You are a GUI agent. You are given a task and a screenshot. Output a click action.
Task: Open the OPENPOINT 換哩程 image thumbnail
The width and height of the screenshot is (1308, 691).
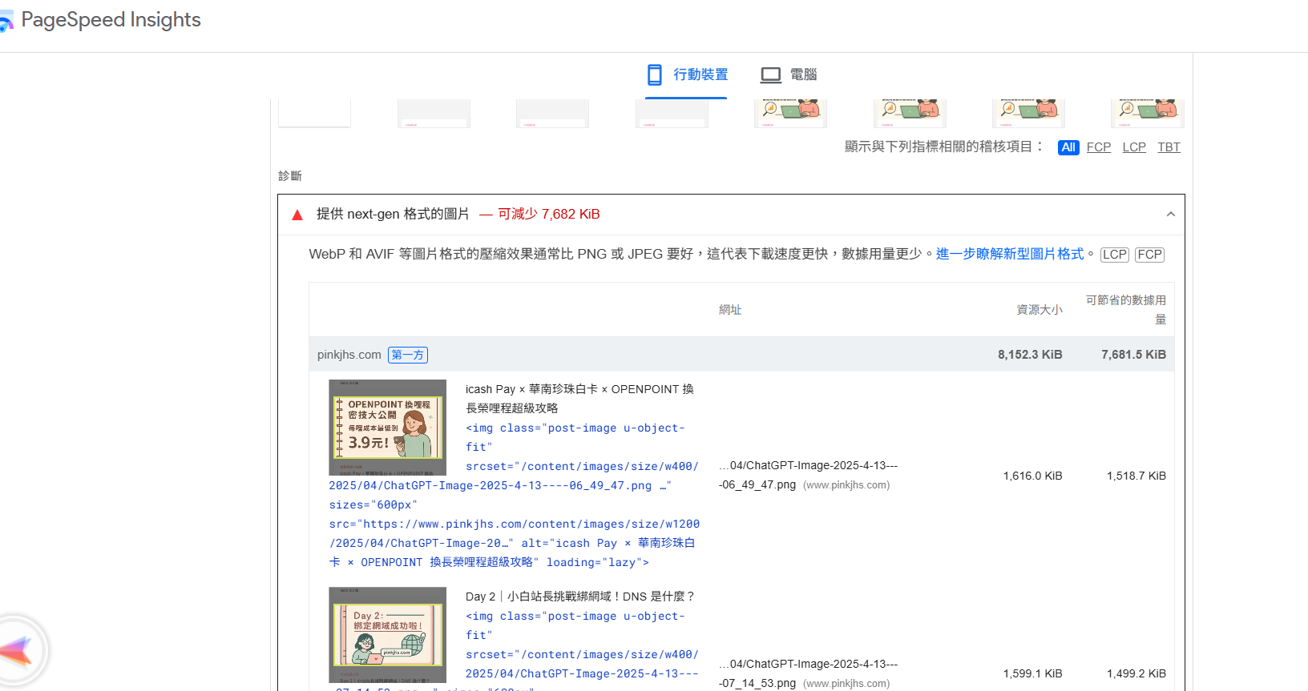(388, 428)
